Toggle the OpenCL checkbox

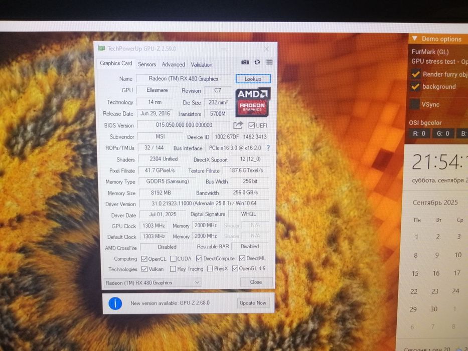point(144,258)
